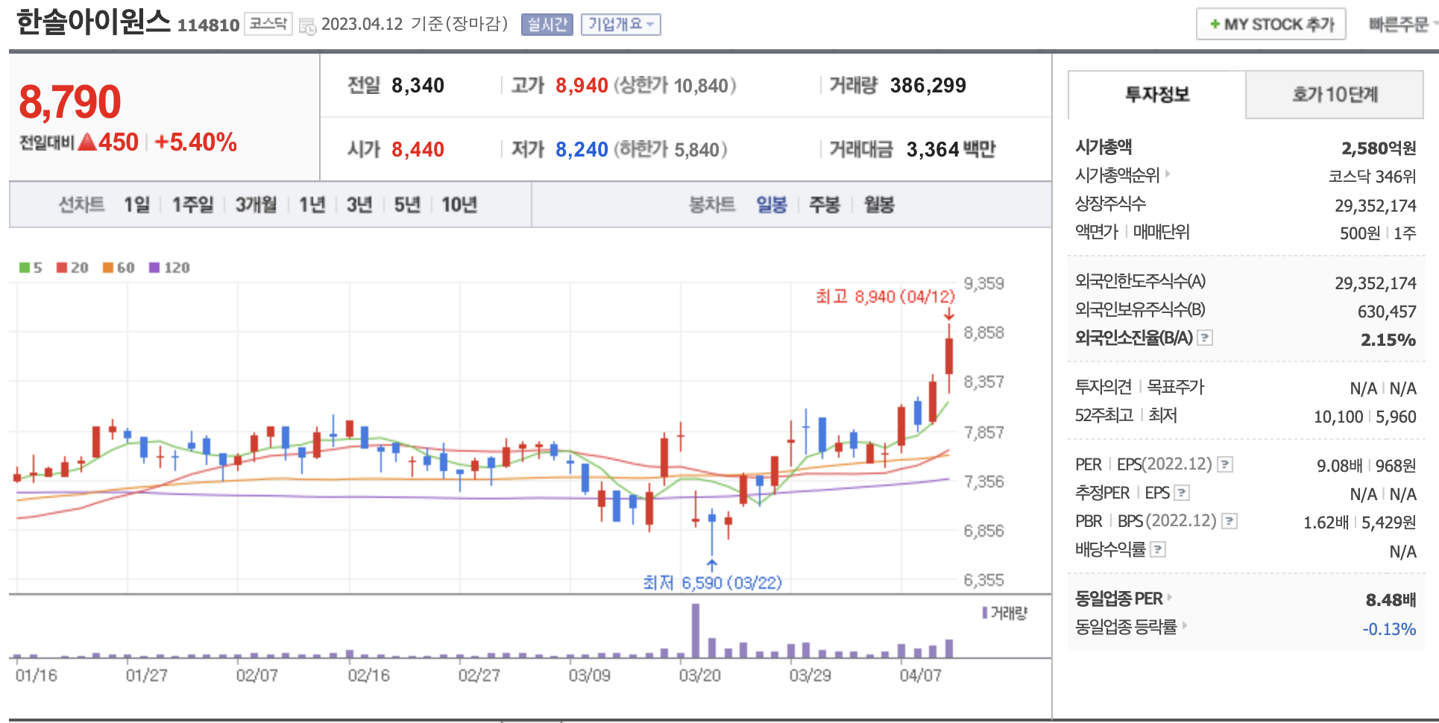The height and width of the screenshot is (723, 1439).
Task: Select the 투자정보 tab
Action: (1156, 95)
